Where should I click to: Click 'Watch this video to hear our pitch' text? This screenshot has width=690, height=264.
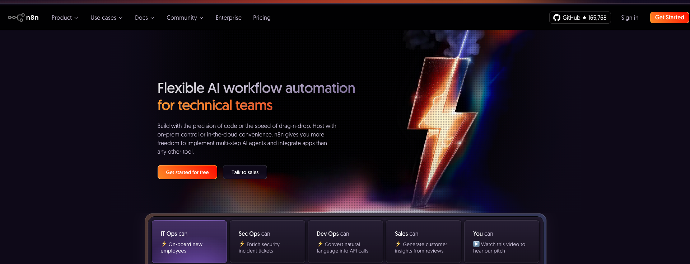pyautogui.click(x=499, y=248)
